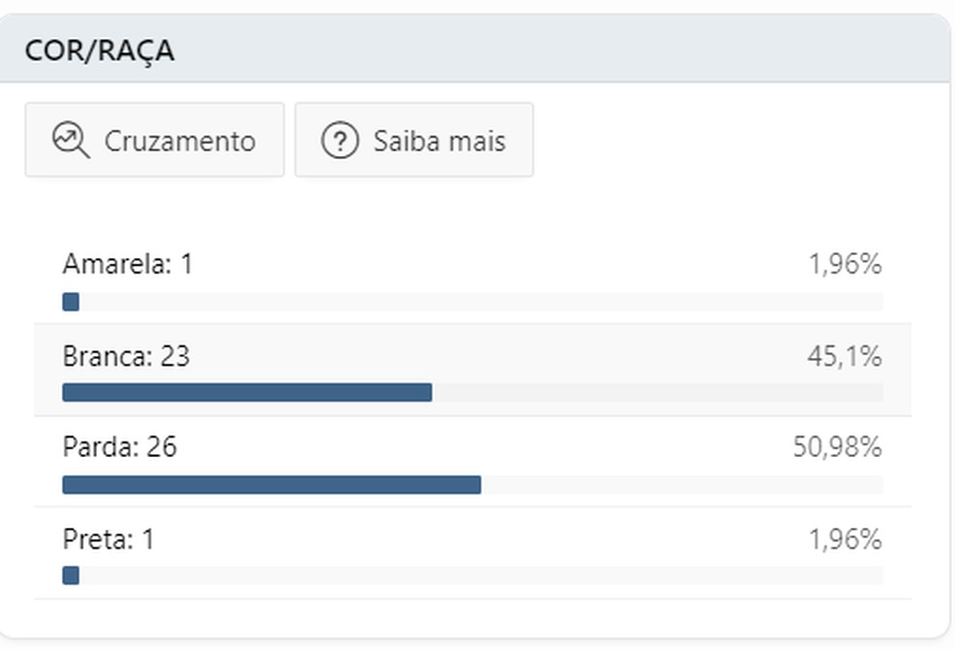955x649 pixels.
Task: Click the empty track of Parda bar
Action: [681, 484]
